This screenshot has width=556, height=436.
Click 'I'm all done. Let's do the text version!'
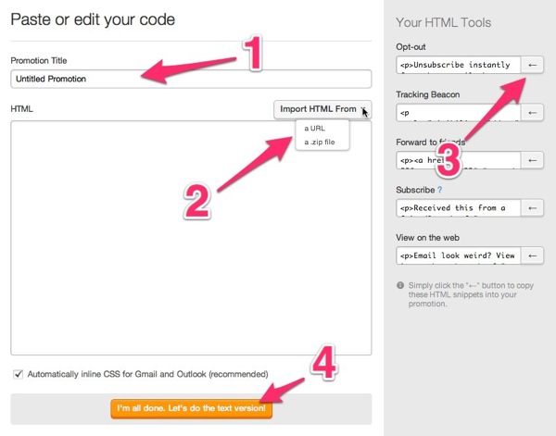pyautogui.click(x=191, y=408)
